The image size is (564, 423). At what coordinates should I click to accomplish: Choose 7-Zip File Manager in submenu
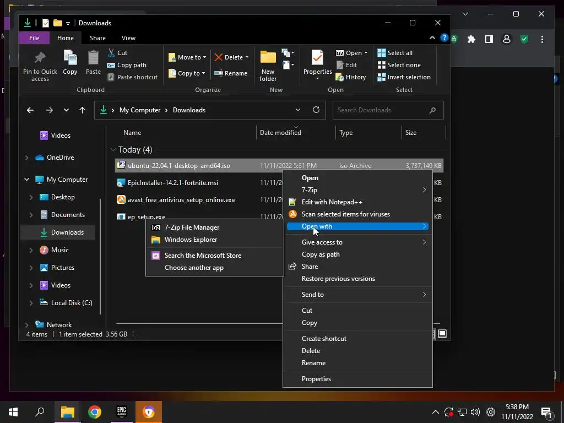(x=215, y=227)
